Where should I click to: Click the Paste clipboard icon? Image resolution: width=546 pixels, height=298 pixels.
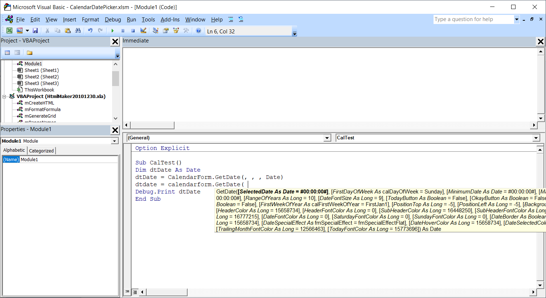pyautogui.click(x=67, y=31)
